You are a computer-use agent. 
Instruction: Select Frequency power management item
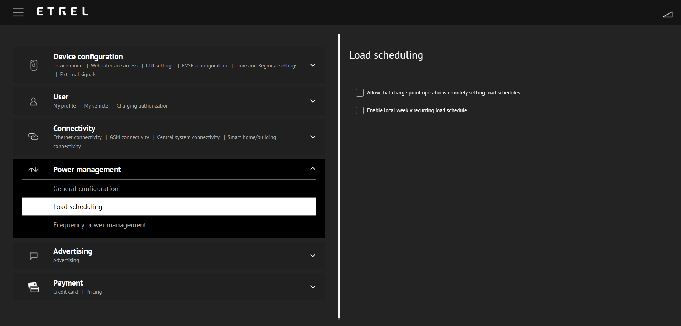pyautogui.click(x=100, y=225)
